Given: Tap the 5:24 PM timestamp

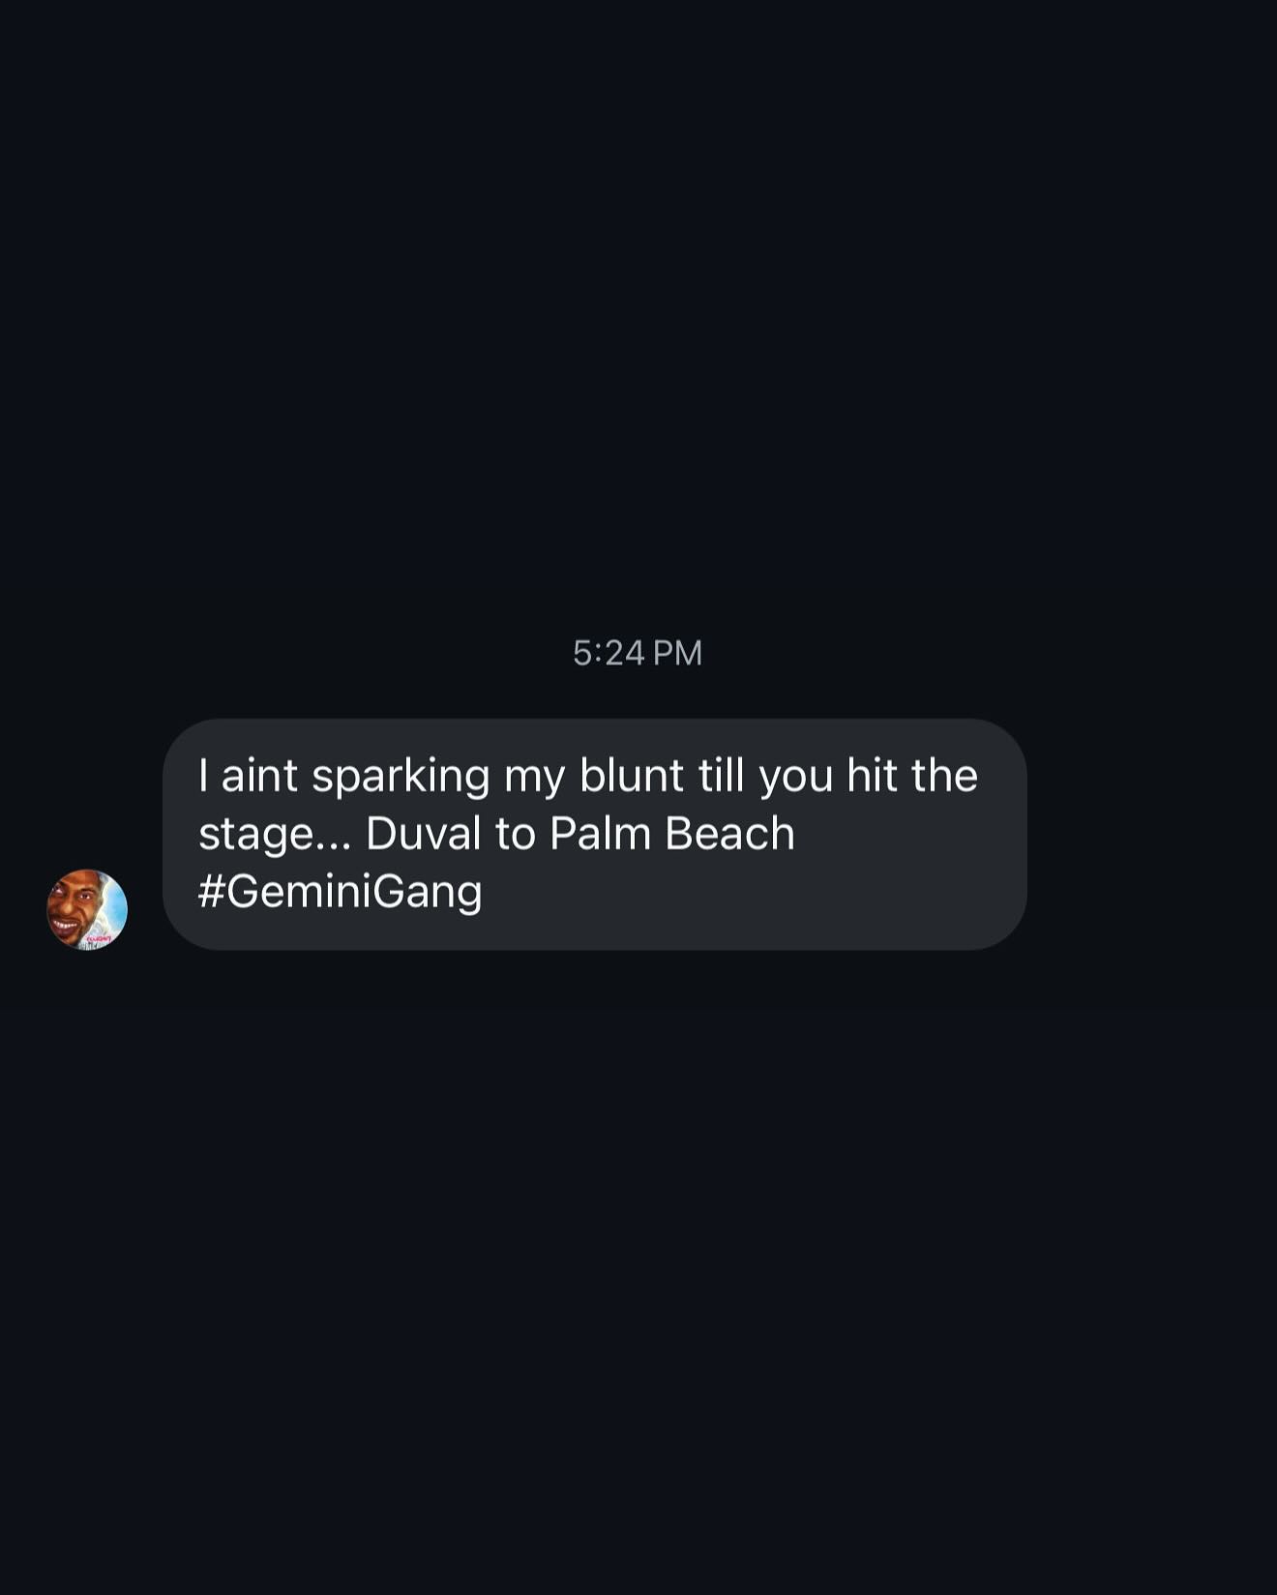Looking at the screenshot, I should [638, 653].
